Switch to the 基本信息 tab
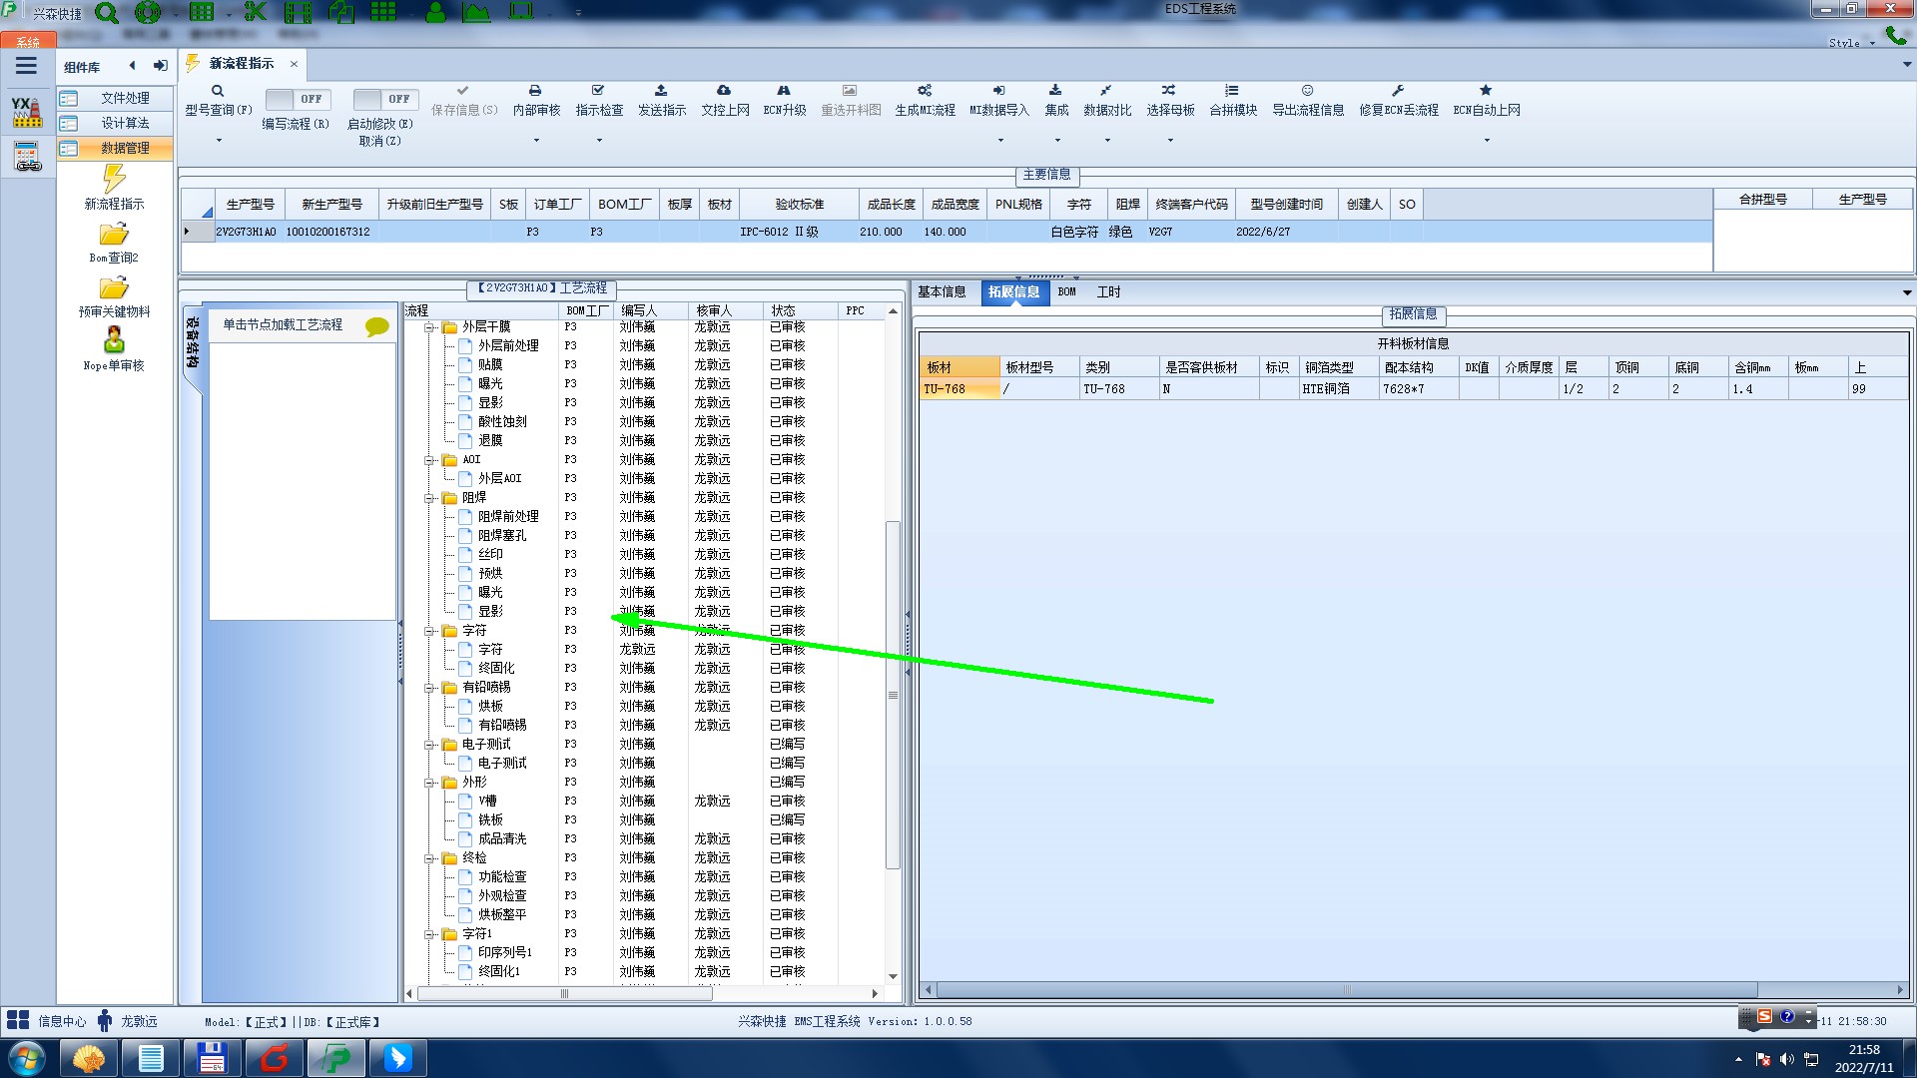 point(942,292)
